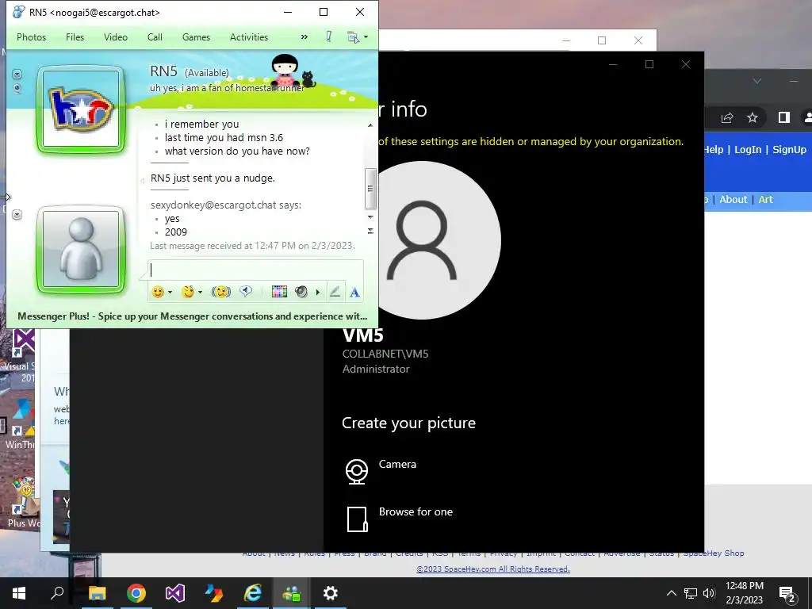Click SpaceHey Shop footer link
The height and width of the screenshot is (609, 812).
pos(713,553)
